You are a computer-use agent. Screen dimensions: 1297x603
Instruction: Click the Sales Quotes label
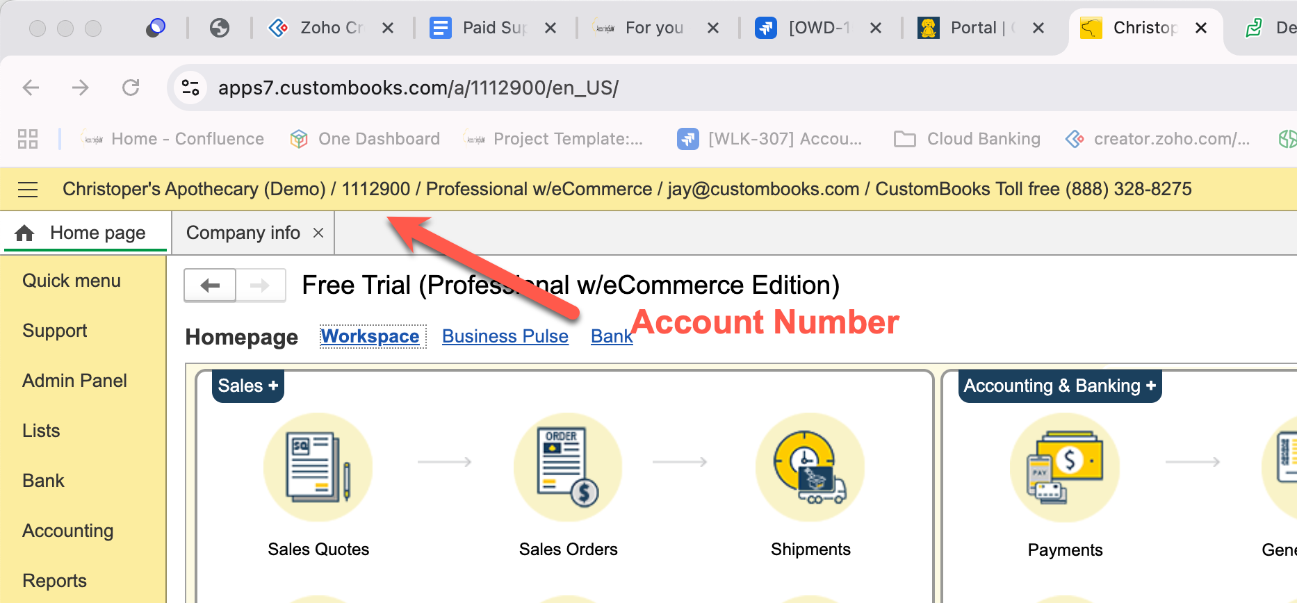318,550
